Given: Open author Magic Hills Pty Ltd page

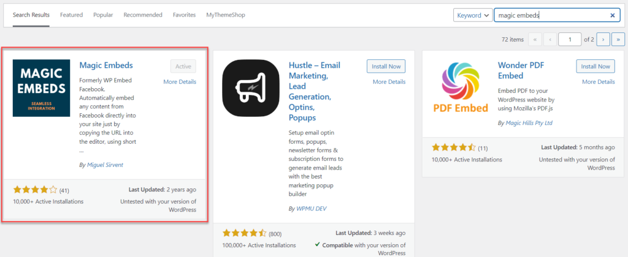Looking at the screenshot, I should tap(529, 123).
